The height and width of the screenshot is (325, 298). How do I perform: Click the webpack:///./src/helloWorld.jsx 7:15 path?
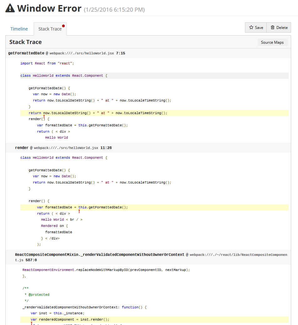(87, 53)
